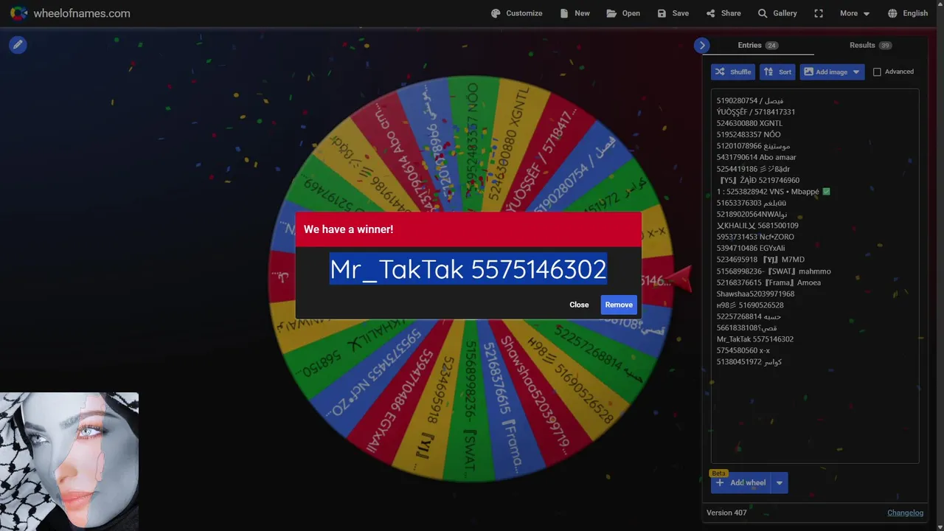Switch to the Entries tab
This screenshot has height=531, width=944.
pos(758,45)
